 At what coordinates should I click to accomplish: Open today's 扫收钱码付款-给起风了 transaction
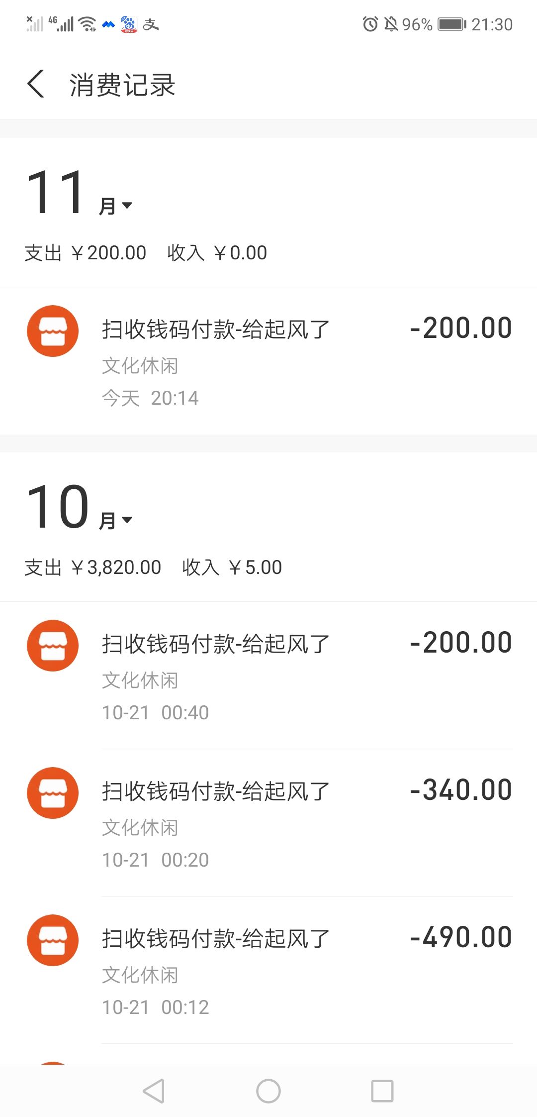click(216, 330)
